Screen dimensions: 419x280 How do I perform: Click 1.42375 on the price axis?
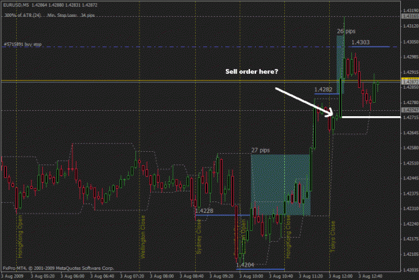(411, 193)
